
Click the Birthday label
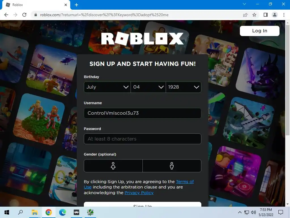tap(91, 77)
